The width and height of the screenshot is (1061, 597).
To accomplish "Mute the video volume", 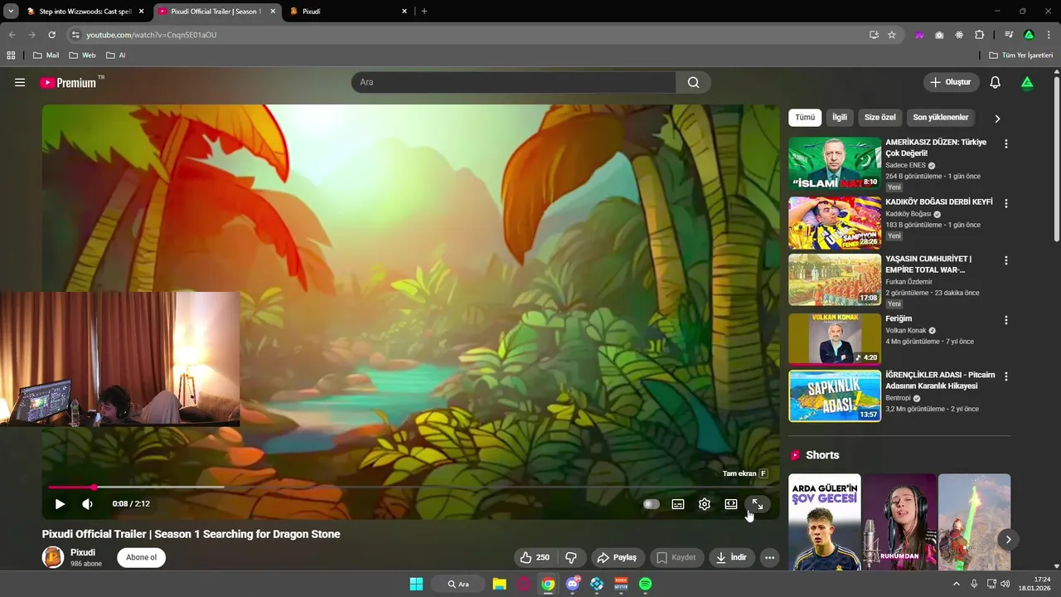I will (87, 504).
